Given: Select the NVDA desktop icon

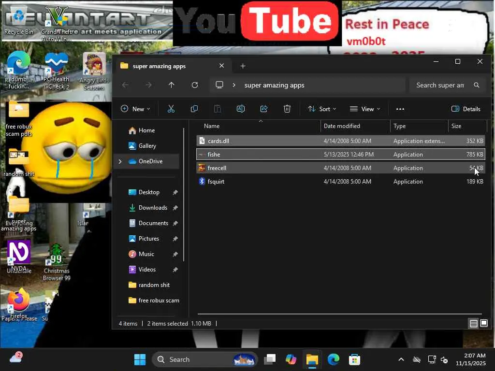Looking at the screenshot, I should click(x=19, y=256).
